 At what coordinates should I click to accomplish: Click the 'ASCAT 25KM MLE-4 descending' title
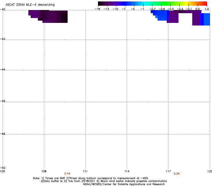point(30,5)
